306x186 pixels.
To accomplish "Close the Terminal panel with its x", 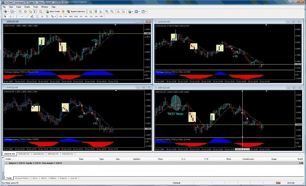I will pos(3,158).
